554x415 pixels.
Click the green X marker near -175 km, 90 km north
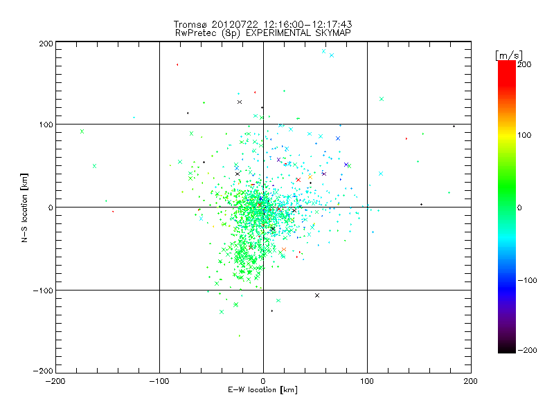click(x=82, y=131)
